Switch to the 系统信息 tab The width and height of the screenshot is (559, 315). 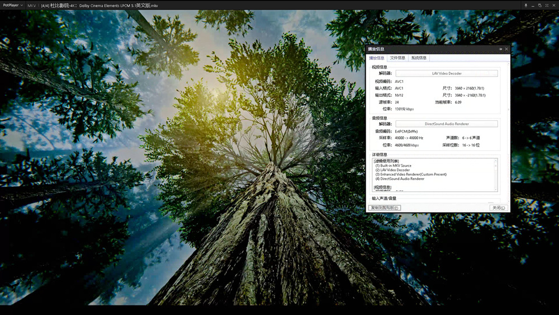[x=419, y=58]
